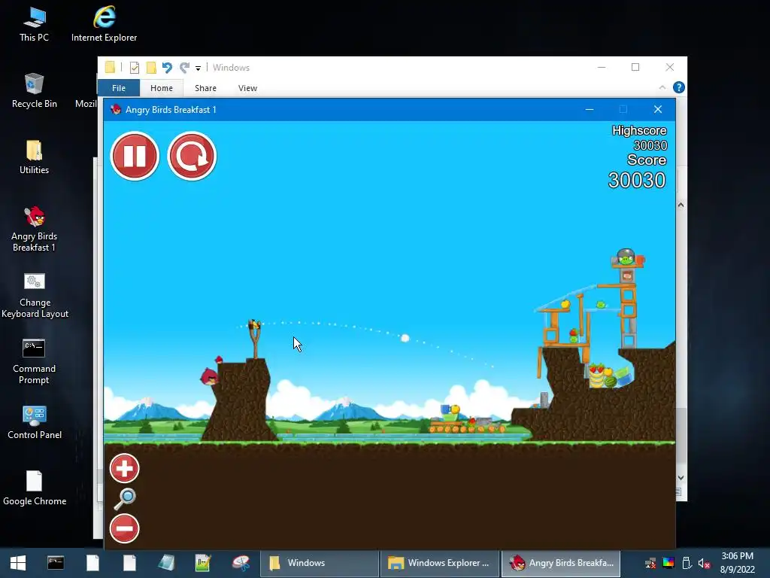Switch to the Share ribbon tab
The height and width of the screenshot is (578, 770).
pyautogui.click(x=205, y=88)
